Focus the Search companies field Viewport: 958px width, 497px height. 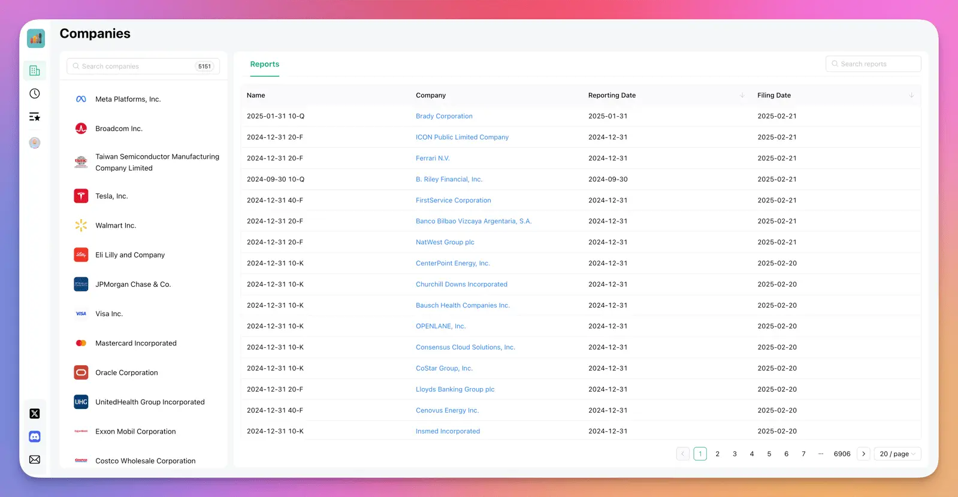click(x=143, y=66)
